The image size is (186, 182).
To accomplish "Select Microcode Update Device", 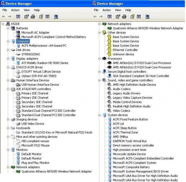I will 129,154.
